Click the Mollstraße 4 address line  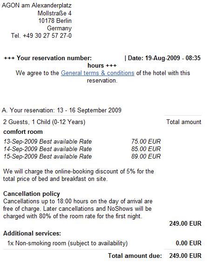pyautogui.click(x=54, y=13)
